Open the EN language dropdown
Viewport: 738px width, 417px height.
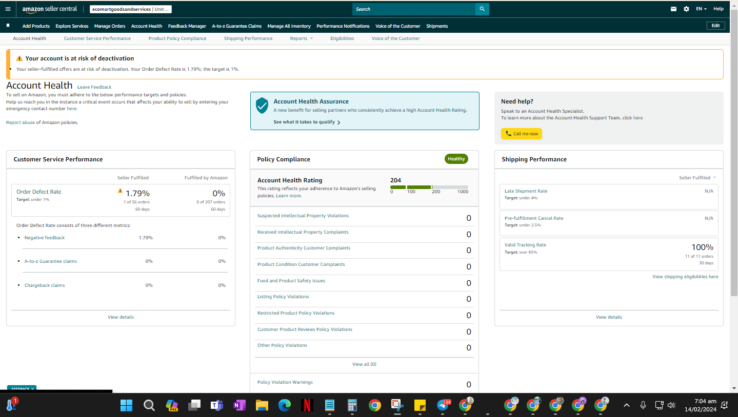(x=701, y=9)
